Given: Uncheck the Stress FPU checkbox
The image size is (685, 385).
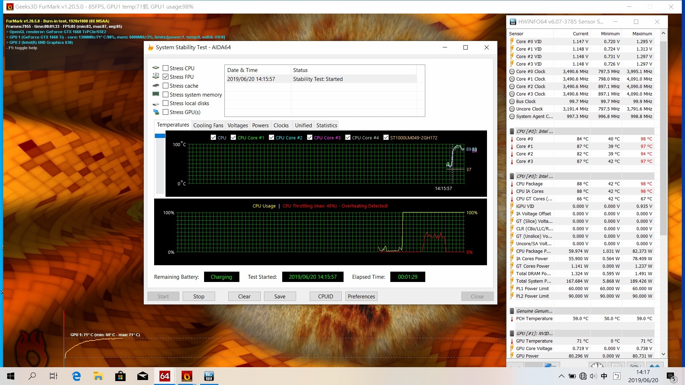Looking at the screenshot, I should (166, 77).
